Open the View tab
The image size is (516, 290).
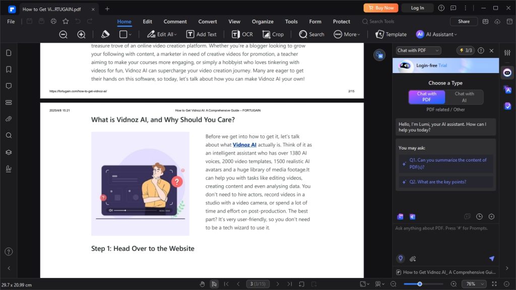(x=234, y=21)
